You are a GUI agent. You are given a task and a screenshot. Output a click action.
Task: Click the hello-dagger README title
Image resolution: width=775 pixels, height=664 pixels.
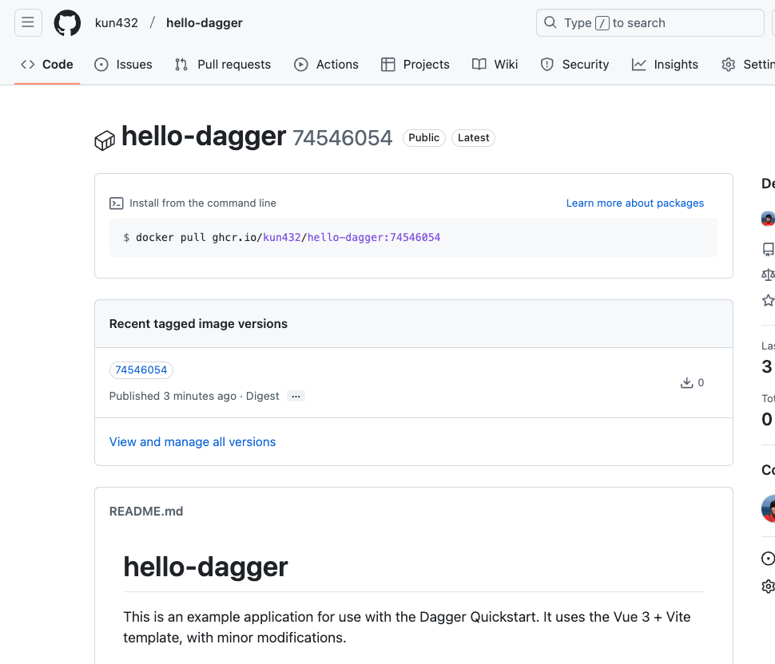205,567
